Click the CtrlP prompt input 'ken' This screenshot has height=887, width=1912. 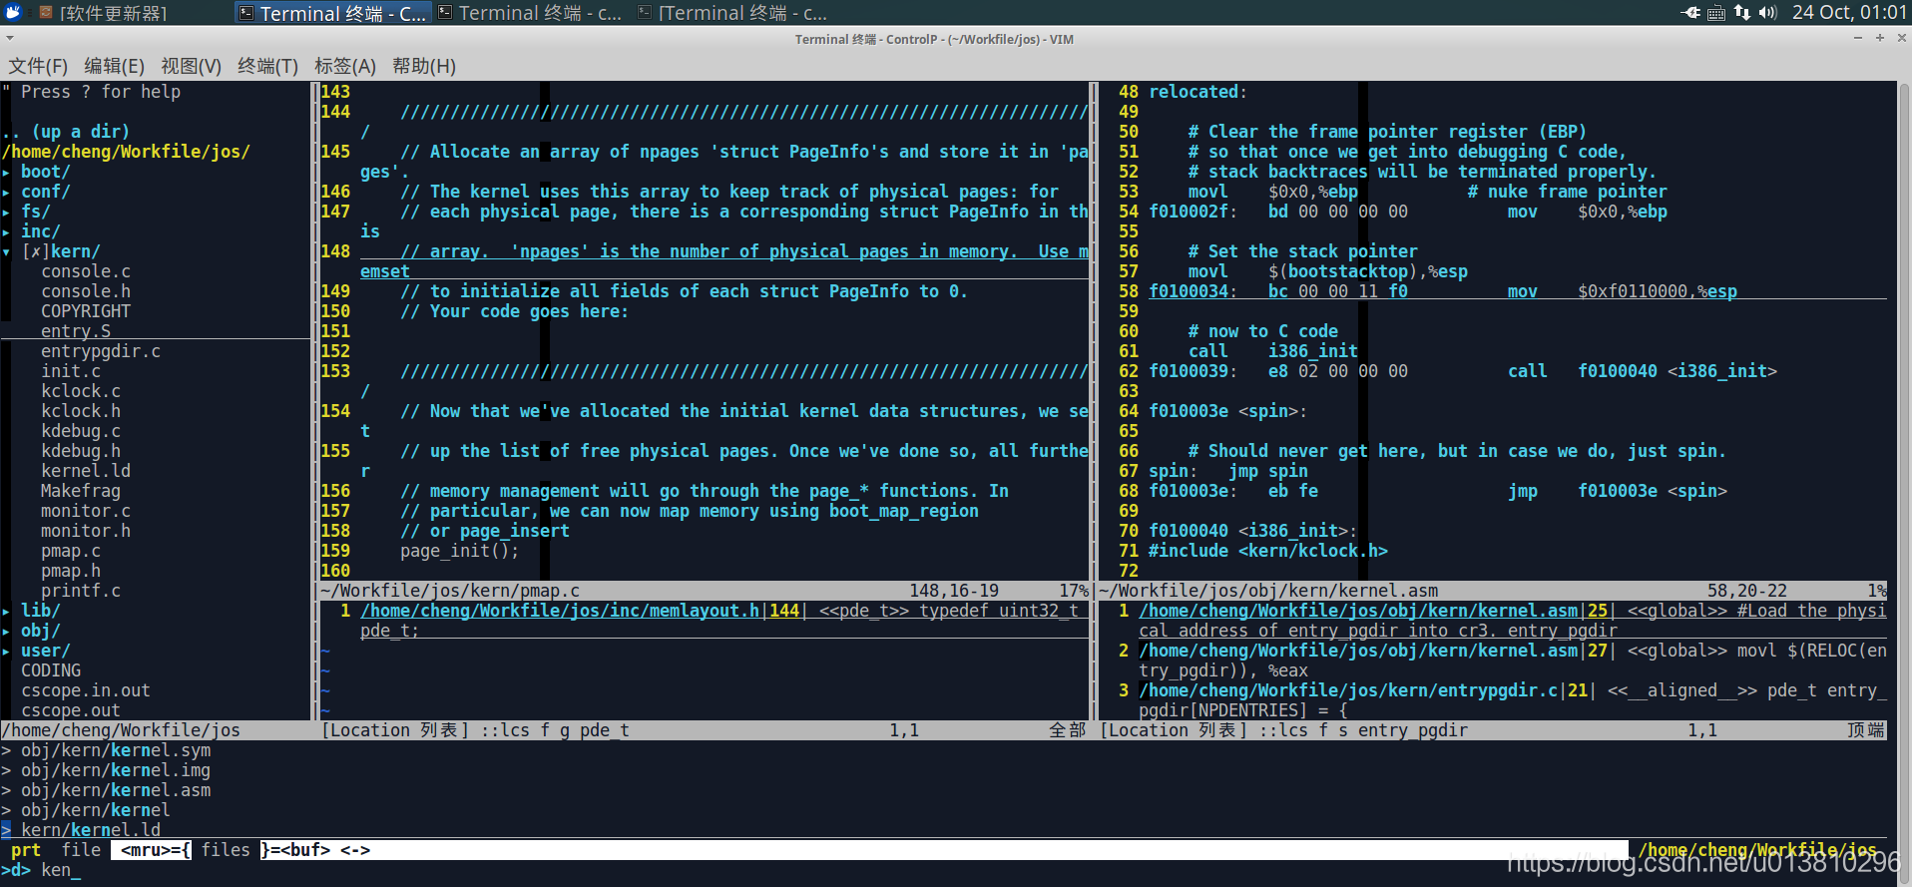[56, 870]
